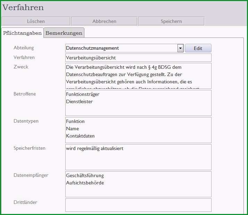The width and height of the screenshot is (248, 215).
Task: Click the Abteilung label
Action: 24,48
